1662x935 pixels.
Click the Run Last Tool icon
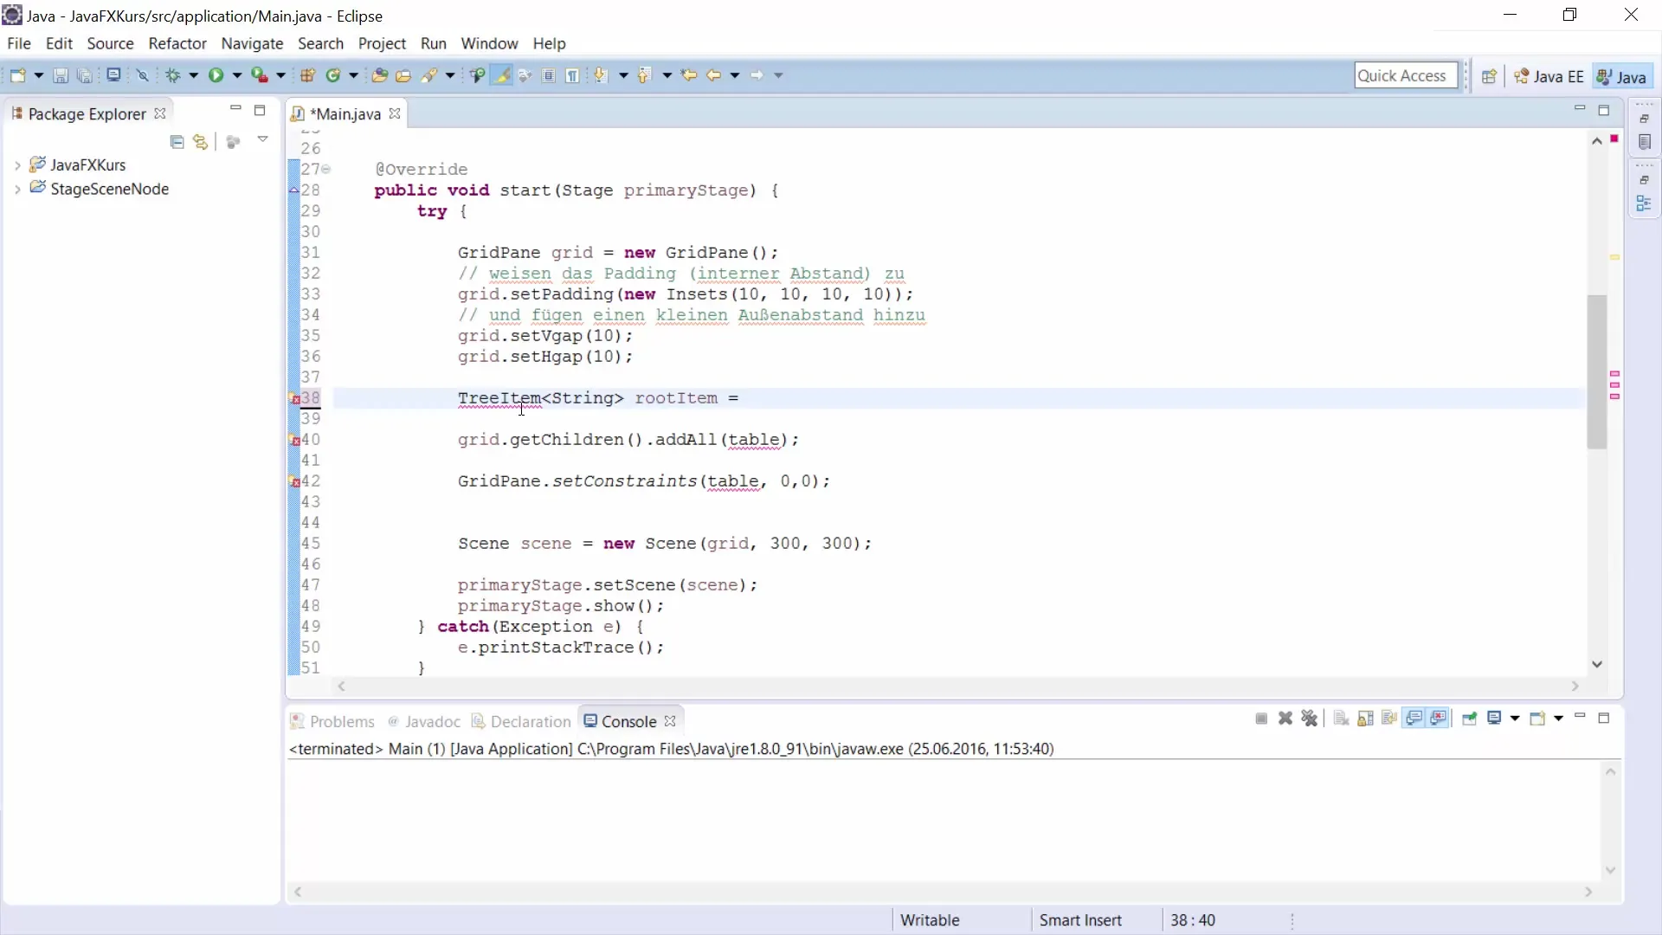[260, 75]
